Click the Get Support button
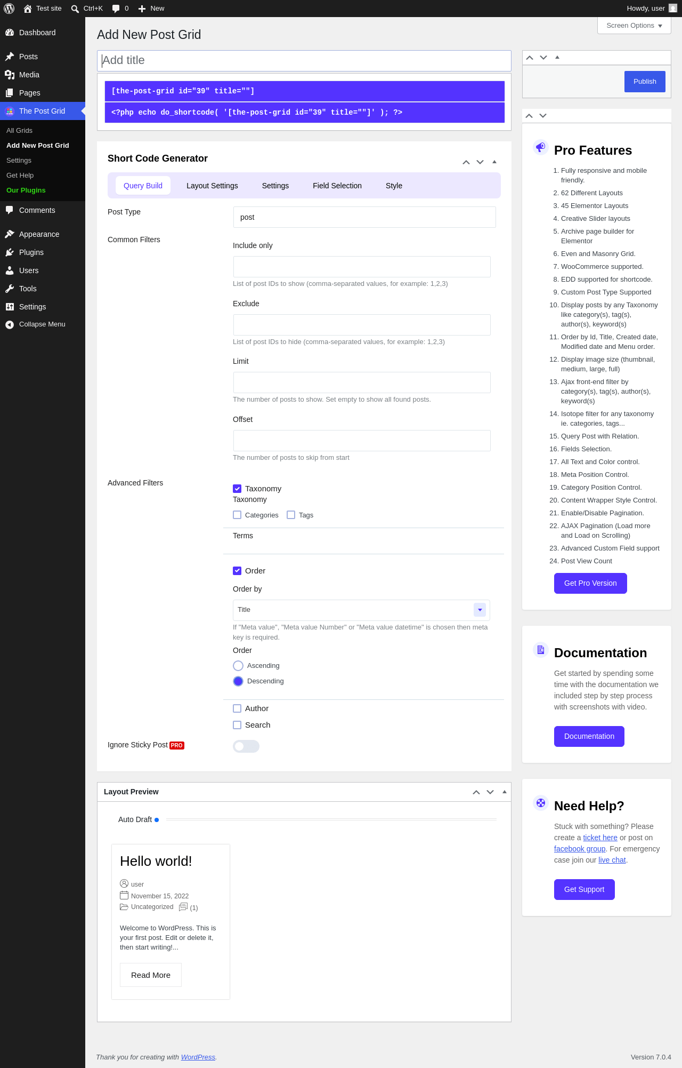The image size is (682, 1068). [584, 889]
